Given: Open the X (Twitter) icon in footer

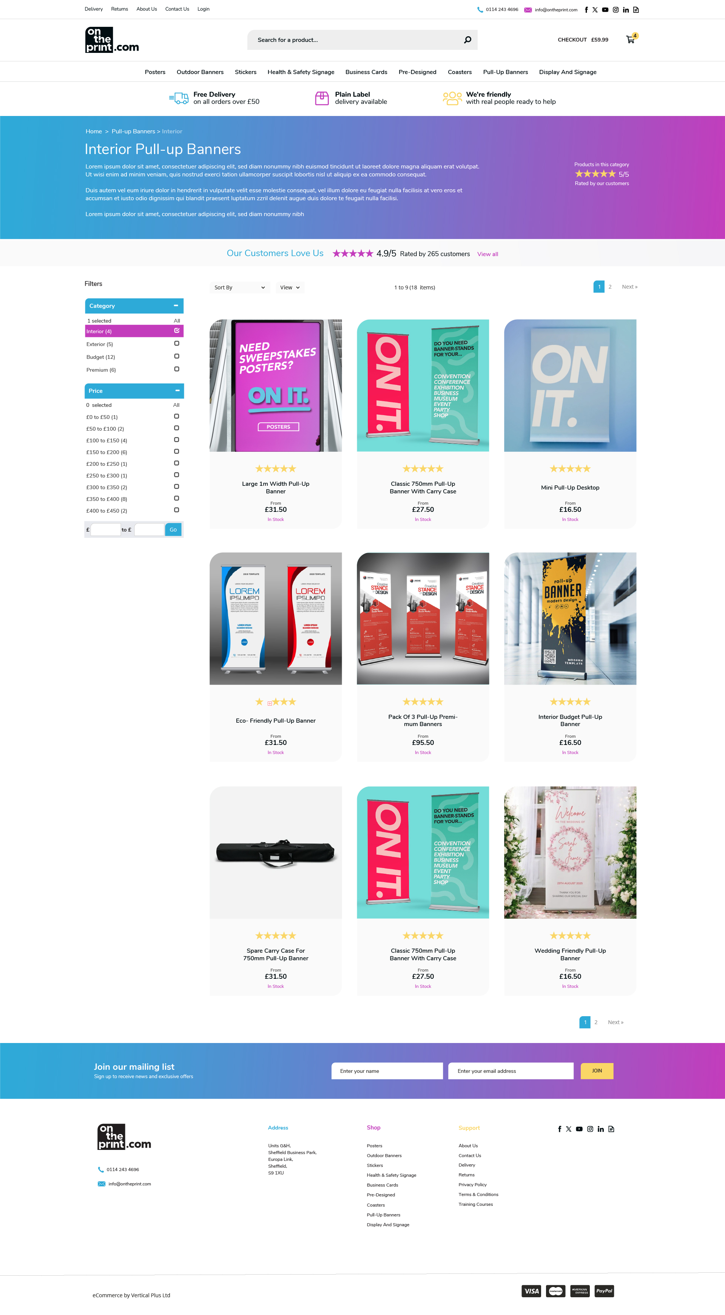Looking at the screenshot, I should point(569,1129).
